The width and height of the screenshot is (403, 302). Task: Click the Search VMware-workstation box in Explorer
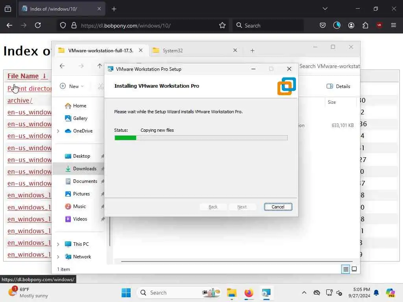329,66
